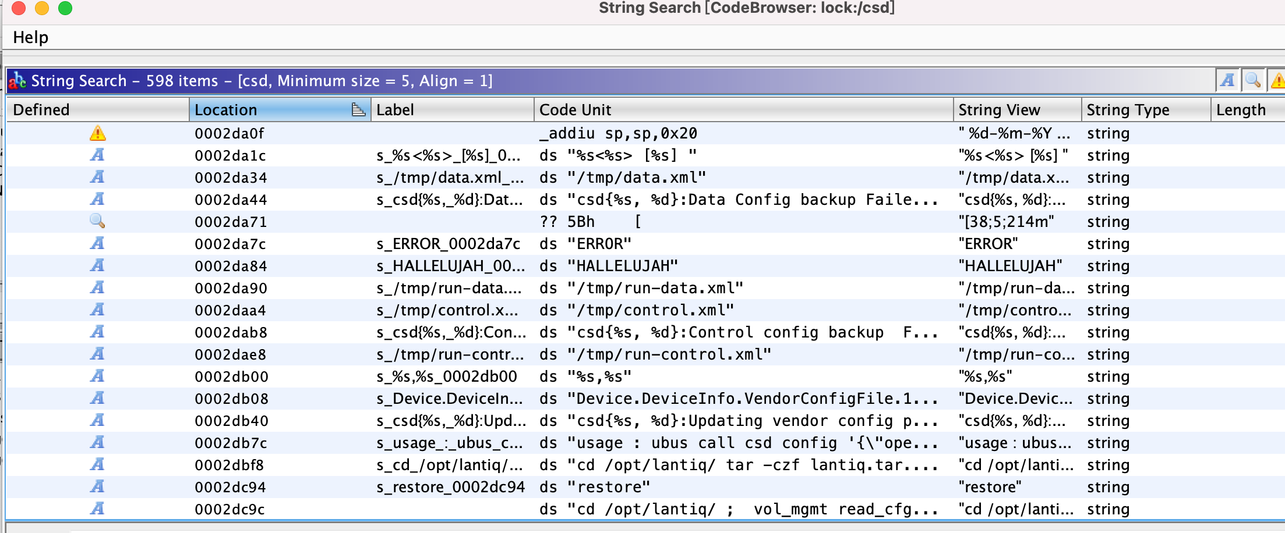Click the green macOS zoom button

[x=65, y=8]
